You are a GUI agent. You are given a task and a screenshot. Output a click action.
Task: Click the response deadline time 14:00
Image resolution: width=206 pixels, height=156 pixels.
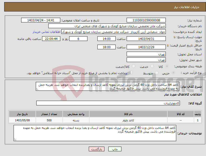pyautogui.click(x=107, y=39)
